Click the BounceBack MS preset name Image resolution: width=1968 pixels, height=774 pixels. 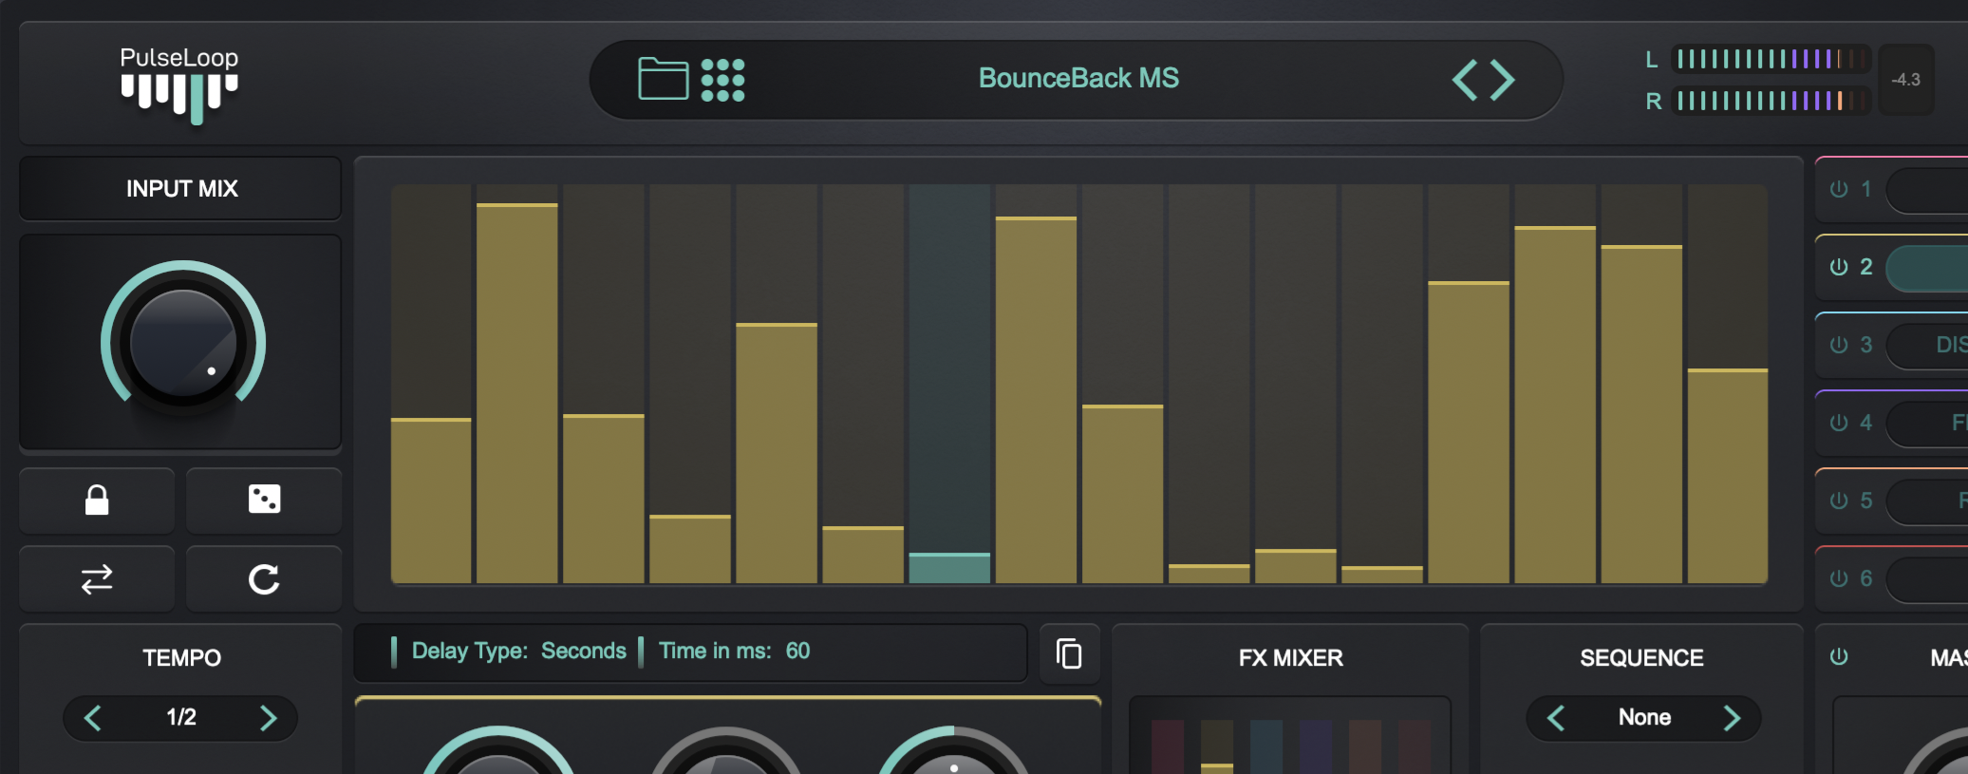(1078, 79)
